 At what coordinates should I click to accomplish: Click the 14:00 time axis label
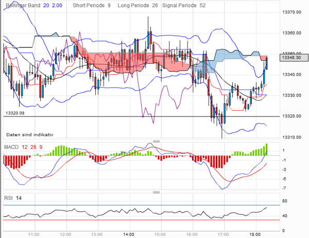128,234
